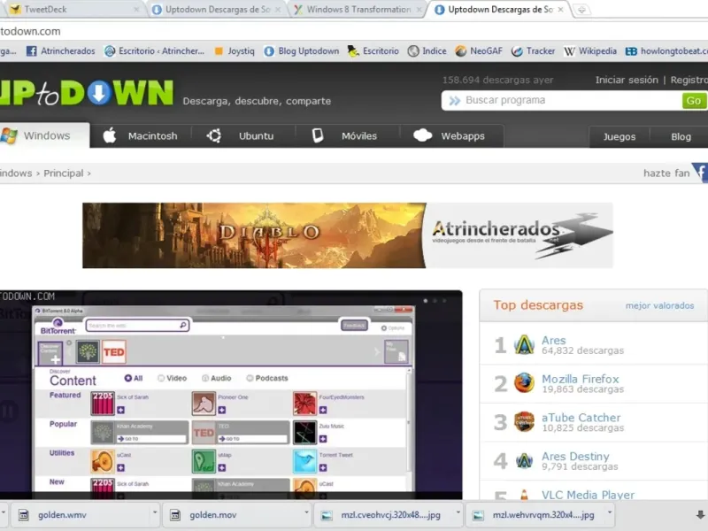Select the Ubuntu platform tab
This screenshot has width=708, height=531.
pos(242,136)
